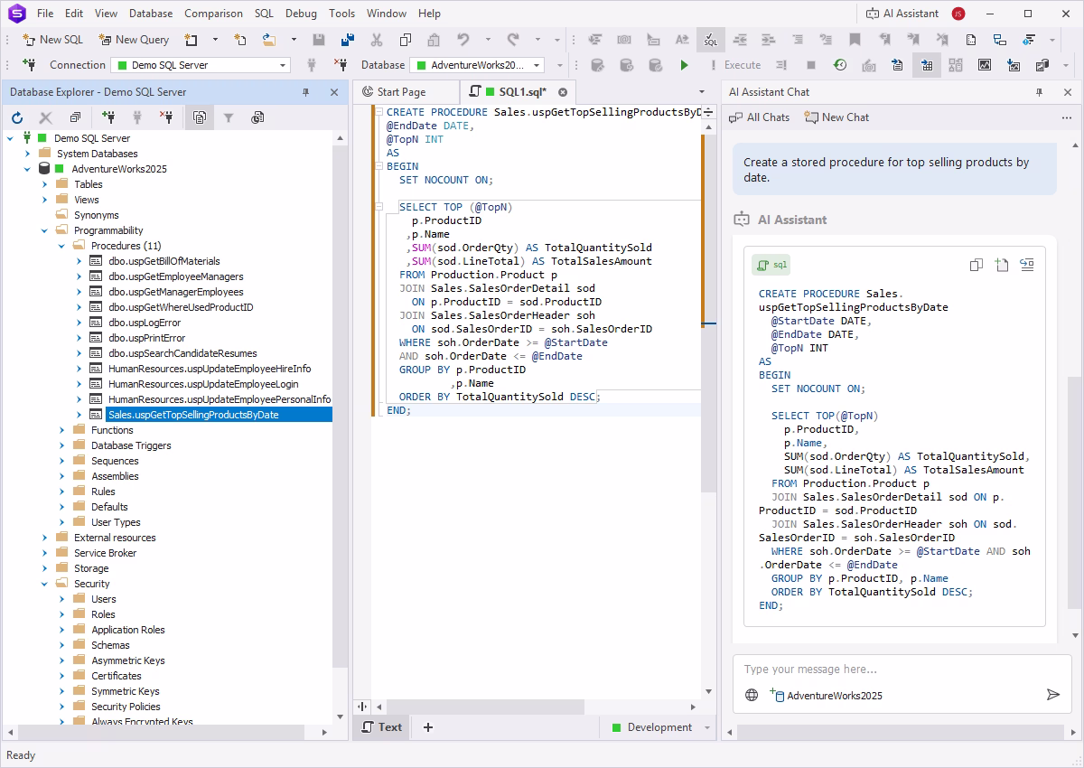Image resolution: width=1084 pixels, height=768 pixels.
Task: Open the AI Assistant toolbar button
Action: pos(902,14)
